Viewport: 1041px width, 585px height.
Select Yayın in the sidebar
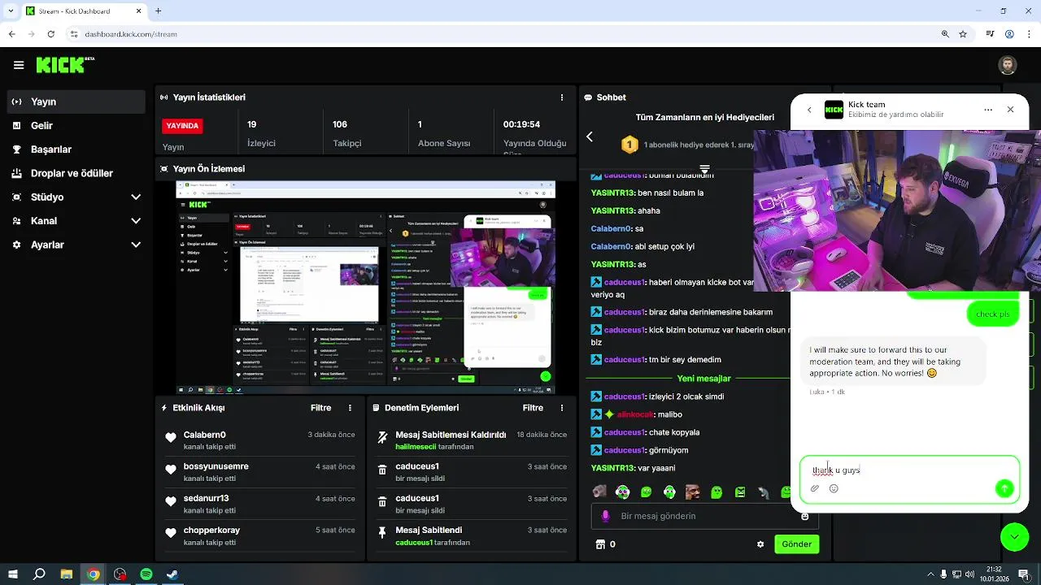click(78, 102)
